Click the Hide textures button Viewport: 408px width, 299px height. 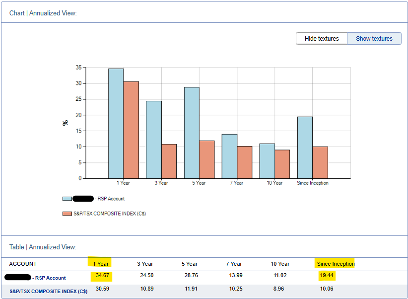[x=322, y=39]
